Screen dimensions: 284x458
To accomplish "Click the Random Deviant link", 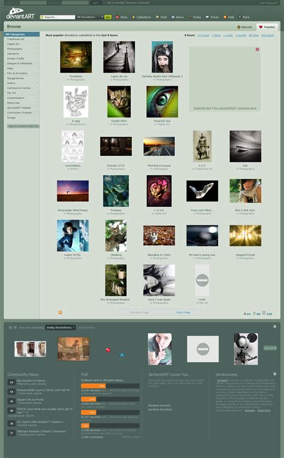I will tap(159, 405).
